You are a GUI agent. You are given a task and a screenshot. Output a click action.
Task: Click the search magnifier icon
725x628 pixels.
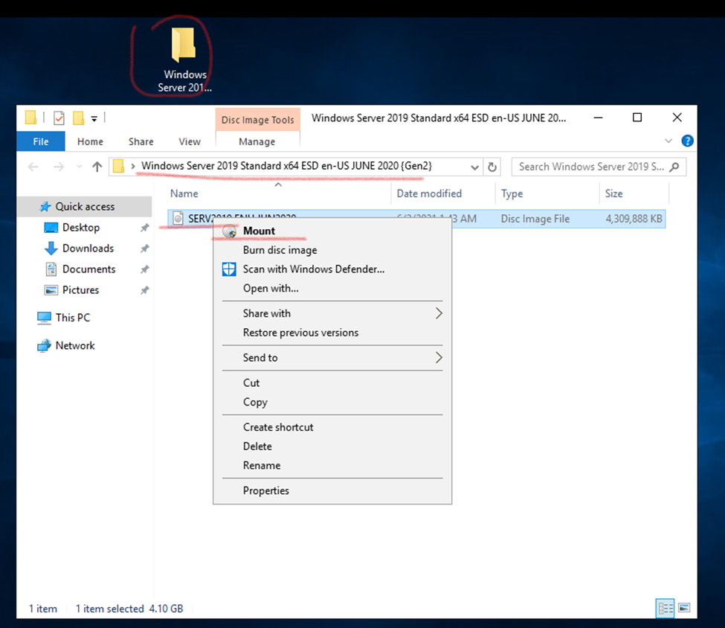coord(674,167)
